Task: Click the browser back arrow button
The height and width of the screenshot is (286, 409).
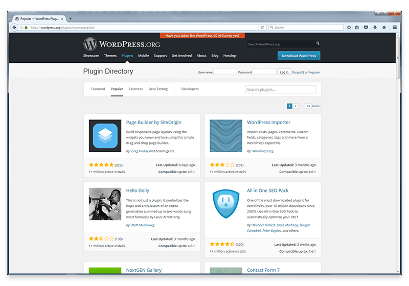Action: coord(14,28)
